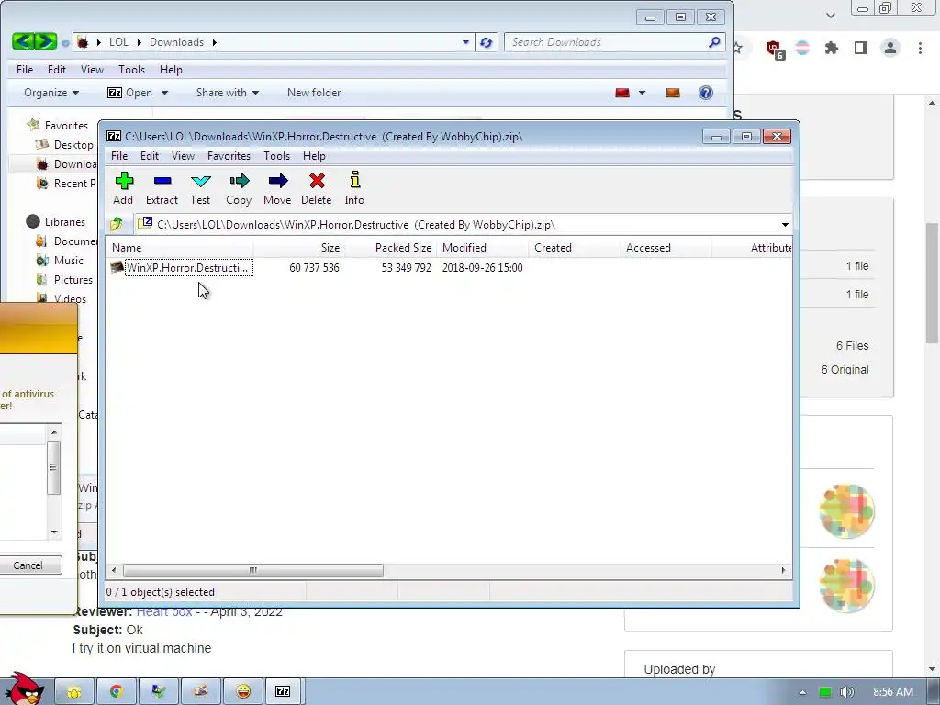
Task: Click the taskbar volume speaker icon
Action: (846, 692)
